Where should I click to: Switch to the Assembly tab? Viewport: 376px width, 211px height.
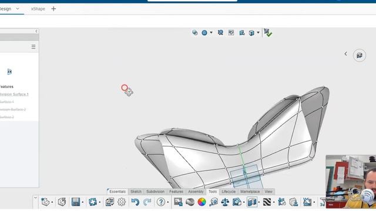tap(196, 192)
